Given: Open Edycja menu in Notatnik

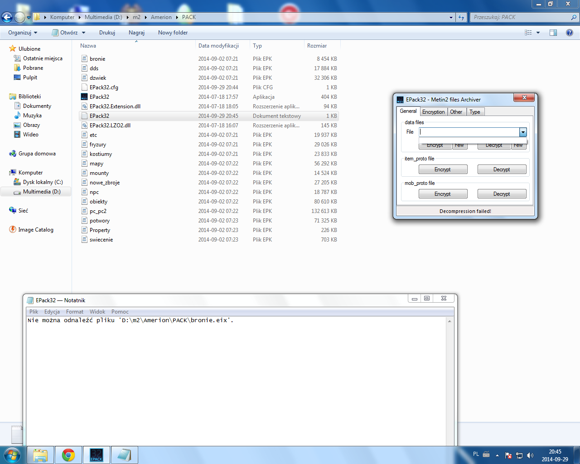Looking at the screenshot, I should tap(52, 312).
